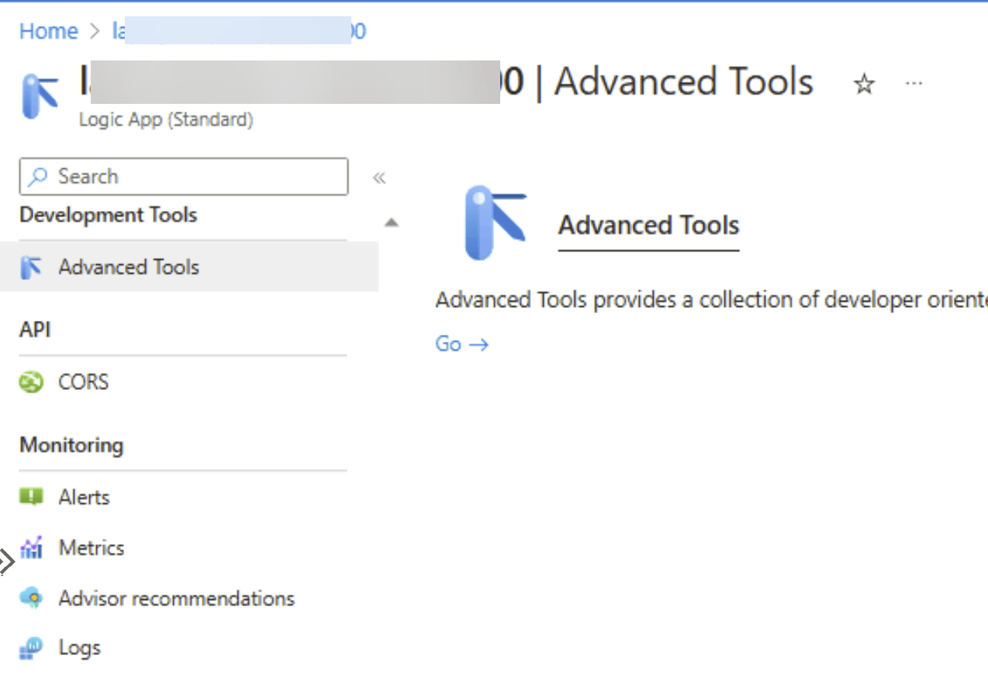Click the large Advanced Tools knife icon
Screen dimensions: 988x683
tap(496, 223)
